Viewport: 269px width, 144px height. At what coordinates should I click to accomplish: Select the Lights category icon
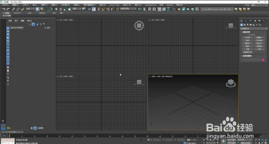[x=247, y=25]
